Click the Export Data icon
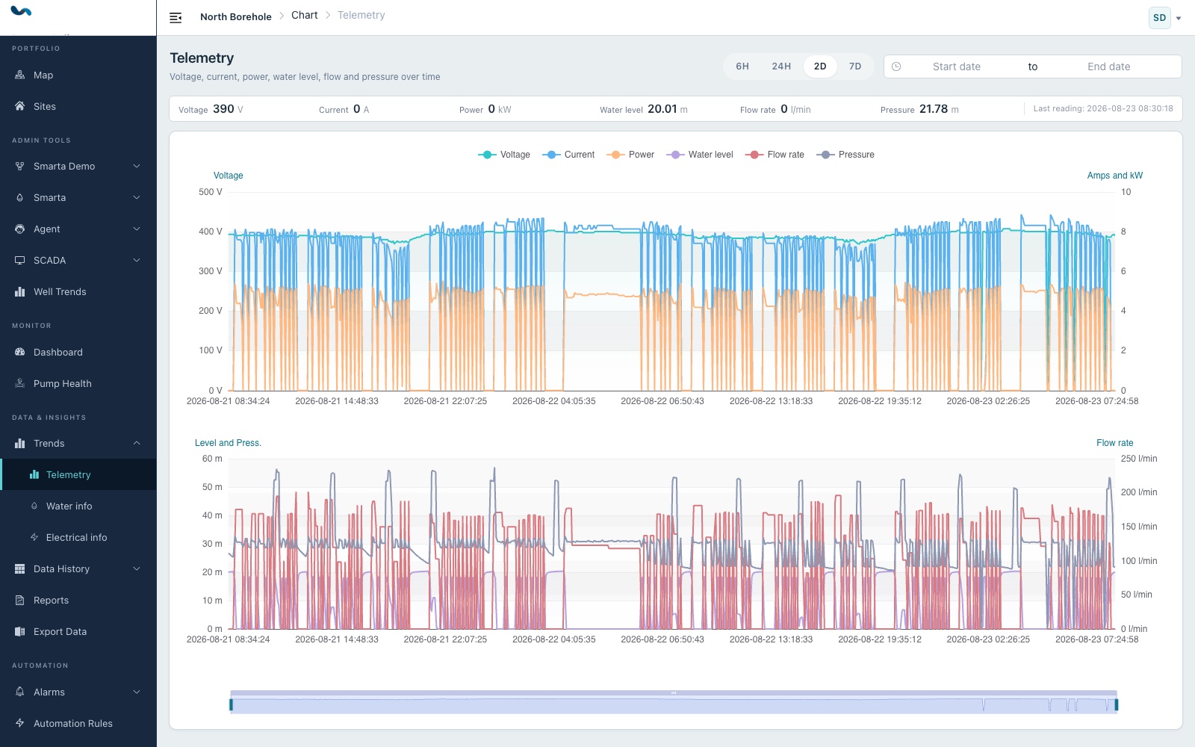This screenshot has height=747, width=1195. 20,631
